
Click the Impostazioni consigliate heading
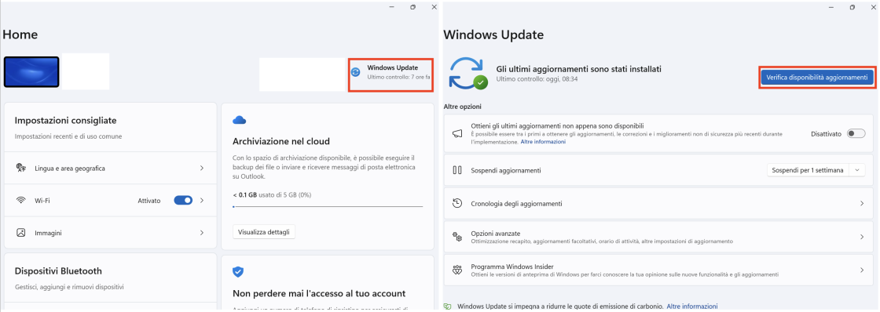pyautogui.click(x=66, y=121)
